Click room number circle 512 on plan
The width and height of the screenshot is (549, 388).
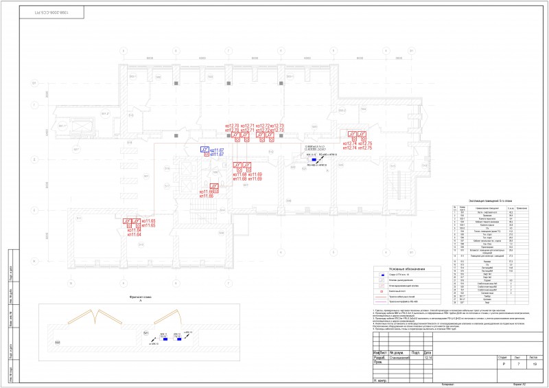tap(271, 152)
